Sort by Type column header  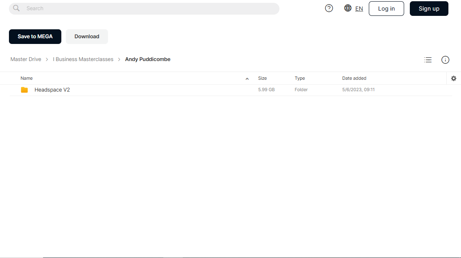coord(300,79)
